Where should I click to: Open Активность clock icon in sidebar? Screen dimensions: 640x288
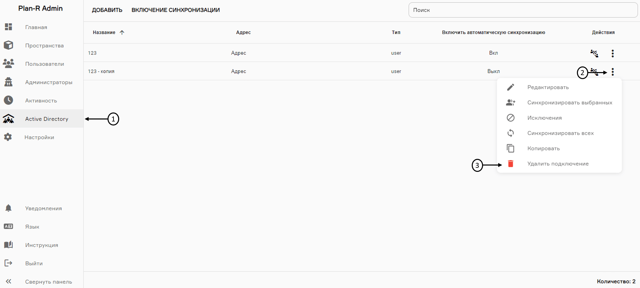click(9, 100)
